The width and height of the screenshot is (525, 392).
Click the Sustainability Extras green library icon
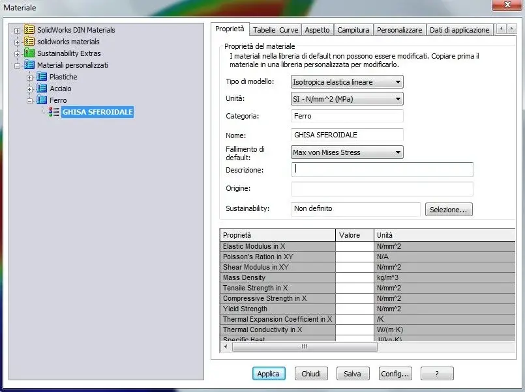click(29, 53)
